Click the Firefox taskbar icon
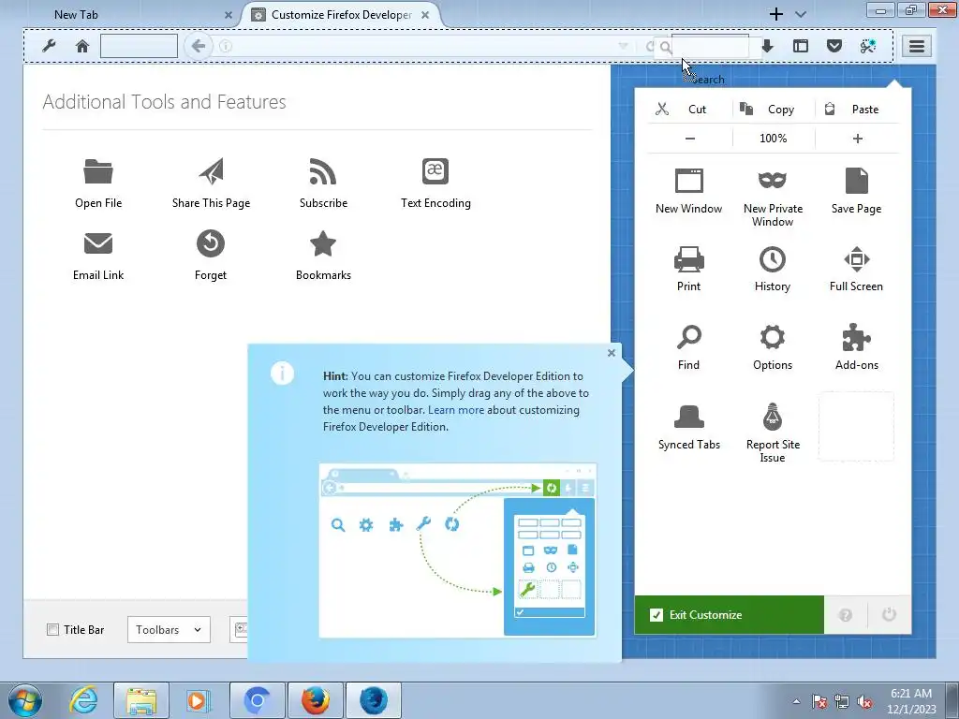Screen dimensions: 959x719 point(315,700)
